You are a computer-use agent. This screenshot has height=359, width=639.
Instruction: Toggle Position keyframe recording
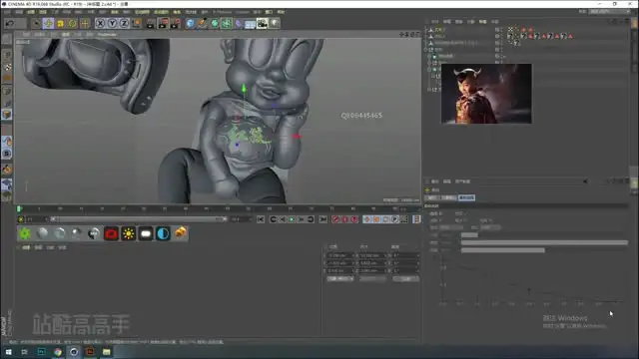point(367,219)
